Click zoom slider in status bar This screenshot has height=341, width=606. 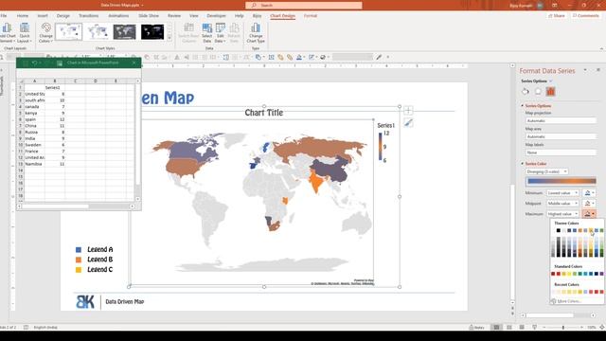click(563, 327)
